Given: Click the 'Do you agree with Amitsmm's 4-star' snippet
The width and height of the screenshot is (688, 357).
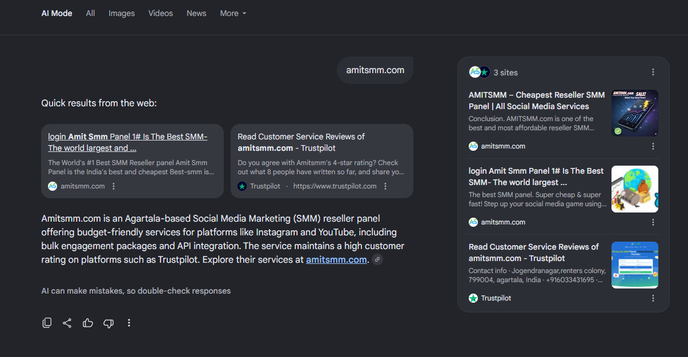Looking at the screenshot, I should coord(321,167).
